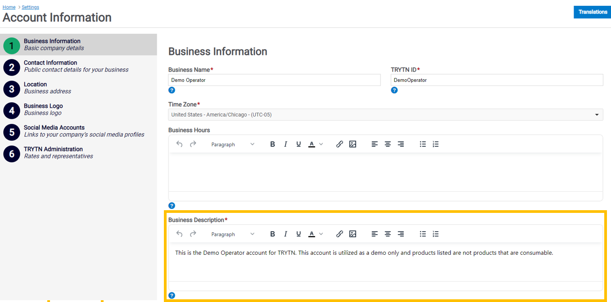
Task: Insert link in Business Hours editor
Action: pos(339,144)
